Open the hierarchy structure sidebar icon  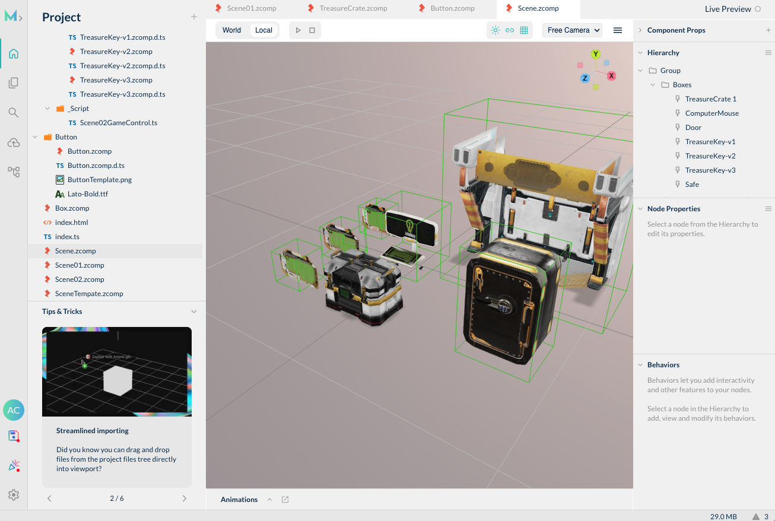(x=14, y=172)
